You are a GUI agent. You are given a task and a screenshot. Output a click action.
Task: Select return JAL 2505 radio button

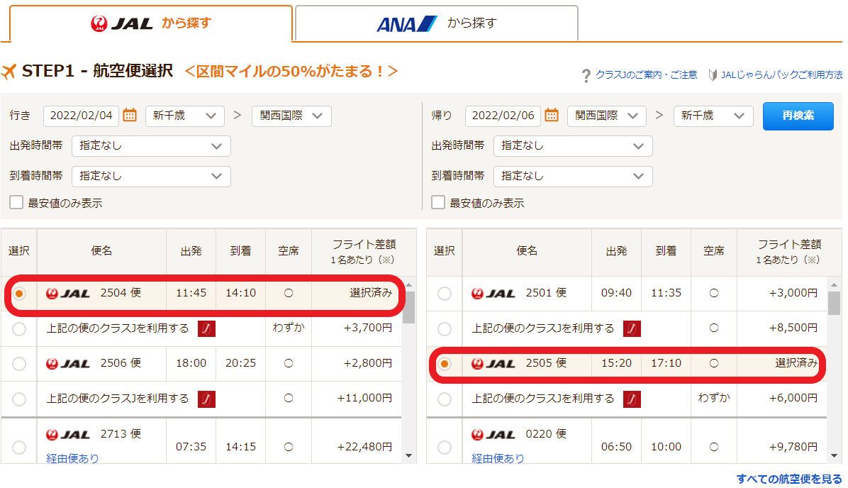(445, 364)
